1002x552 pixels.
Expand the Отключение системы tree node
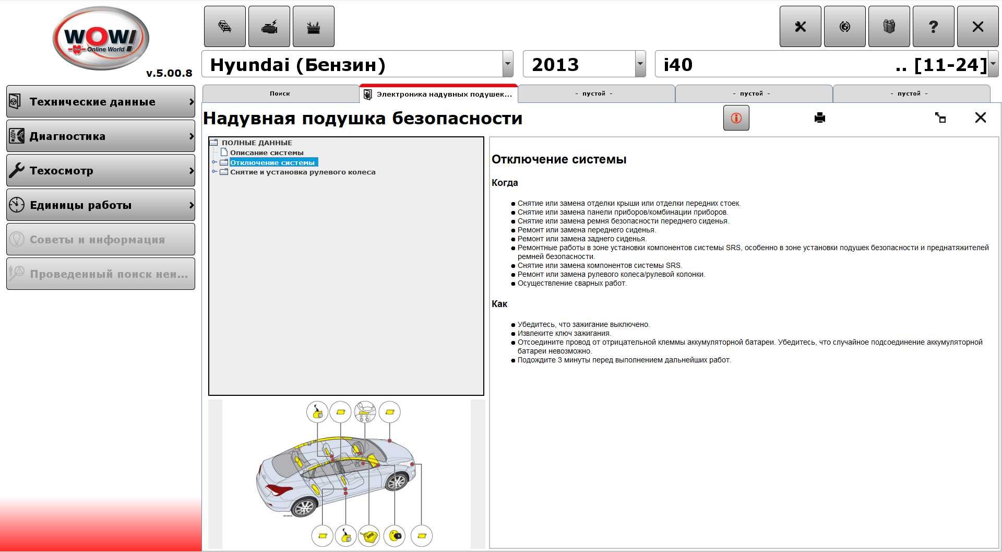point(214,162)
